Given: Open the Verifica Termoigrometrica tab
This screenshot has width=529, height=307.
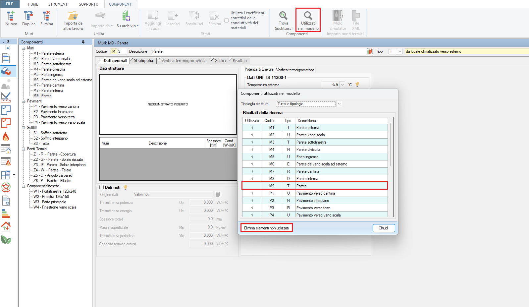Looking at the screenshot, I should pyautogui.click(x=184, y=61).
